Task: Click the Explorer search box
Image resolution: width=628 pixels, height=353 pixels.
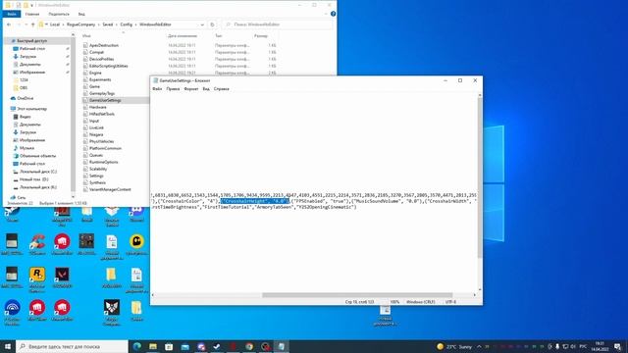Action: pyautogui.click(x=277, y=25)
